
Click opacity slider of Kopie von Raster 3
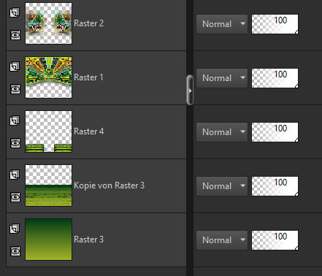click(x=275, y=186)
